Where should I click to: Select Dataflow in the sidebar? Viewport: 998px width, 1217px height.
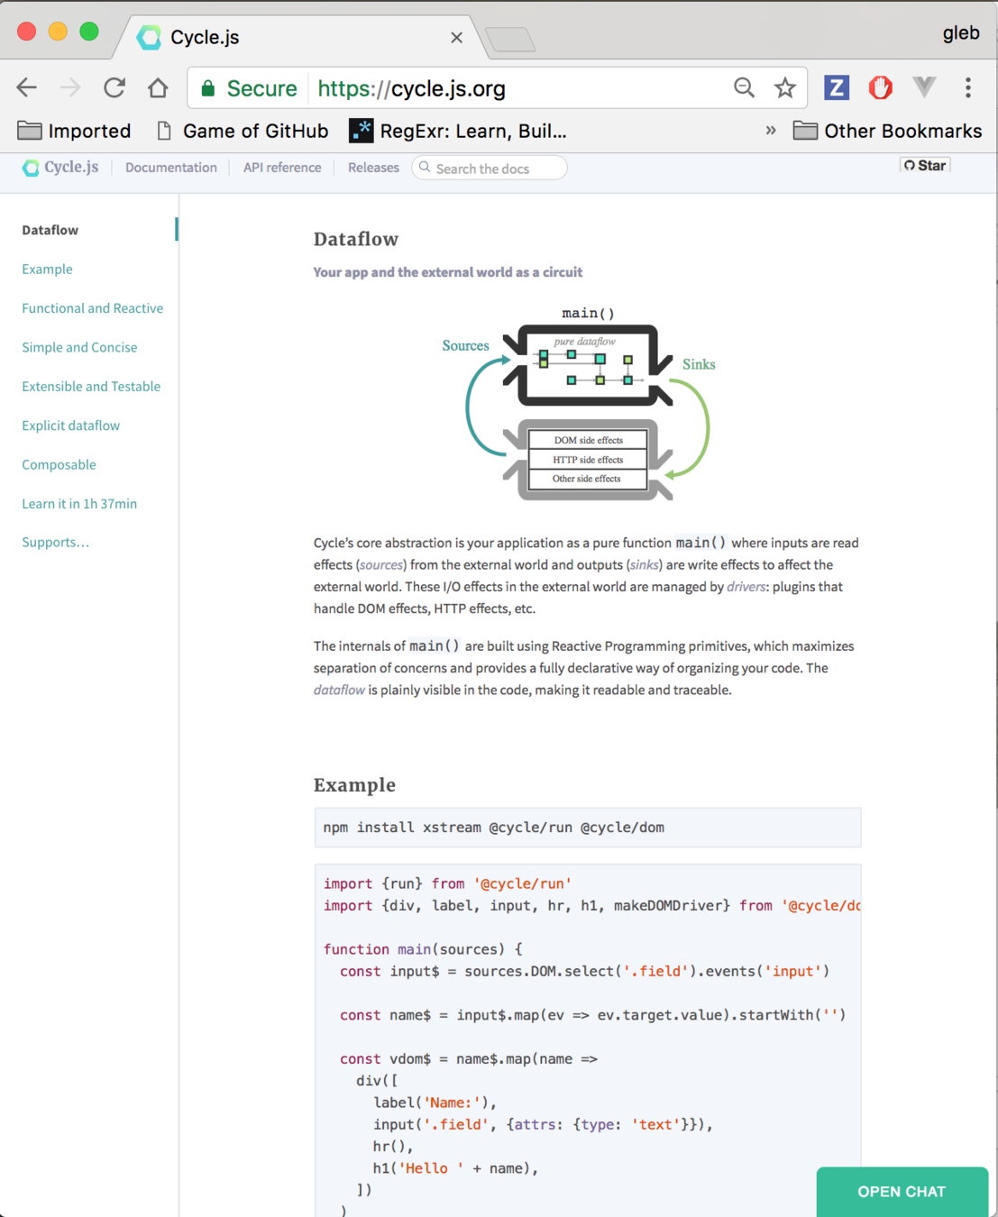click(x=50, y=230)
